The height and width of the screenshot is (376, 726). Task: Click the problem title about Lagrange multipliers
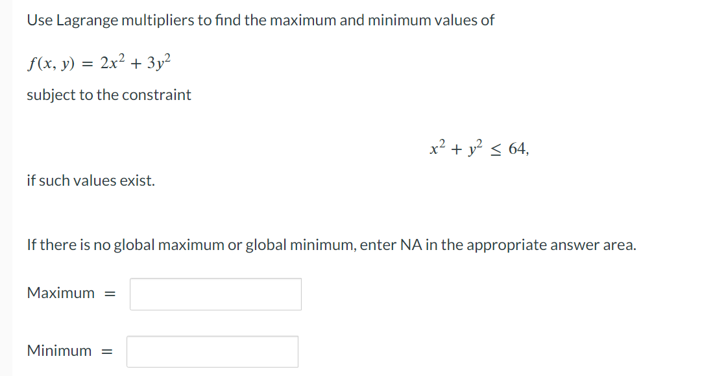pos(260,19)
